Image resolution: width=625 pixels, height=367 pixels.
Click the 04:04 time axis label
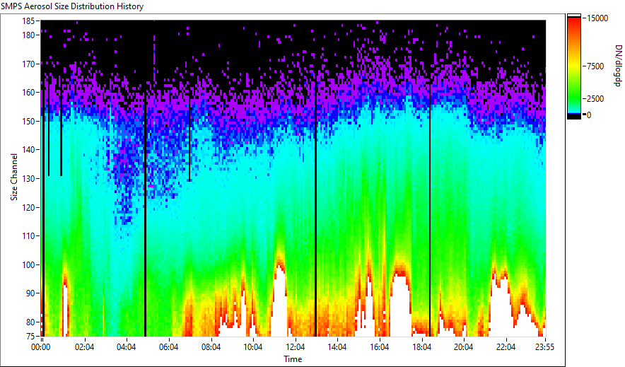coord(127,347)
